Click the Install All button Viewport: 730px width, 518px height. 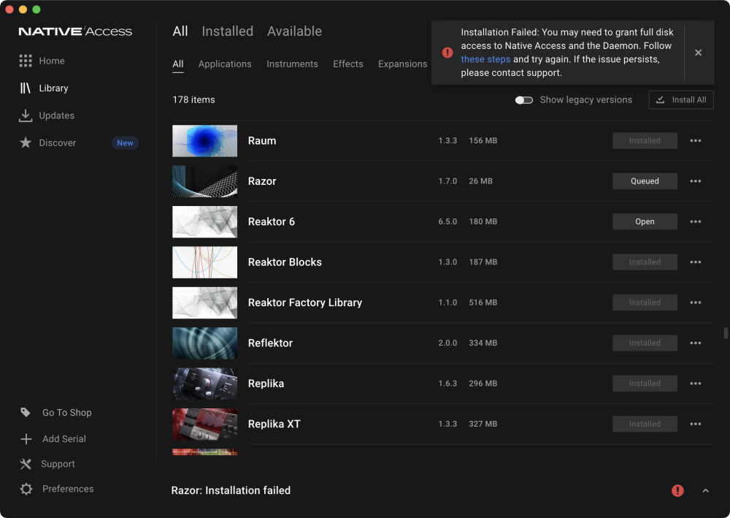click(x=681, y=99)
